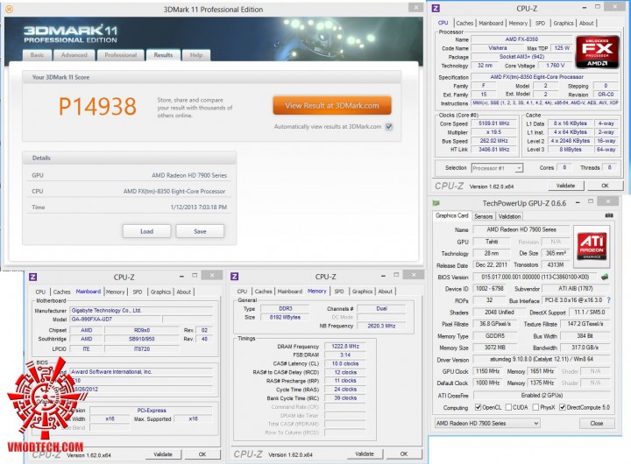
Task: Click the DRAM Frequency 1222.8 MHz field
Action: [345, 346]
